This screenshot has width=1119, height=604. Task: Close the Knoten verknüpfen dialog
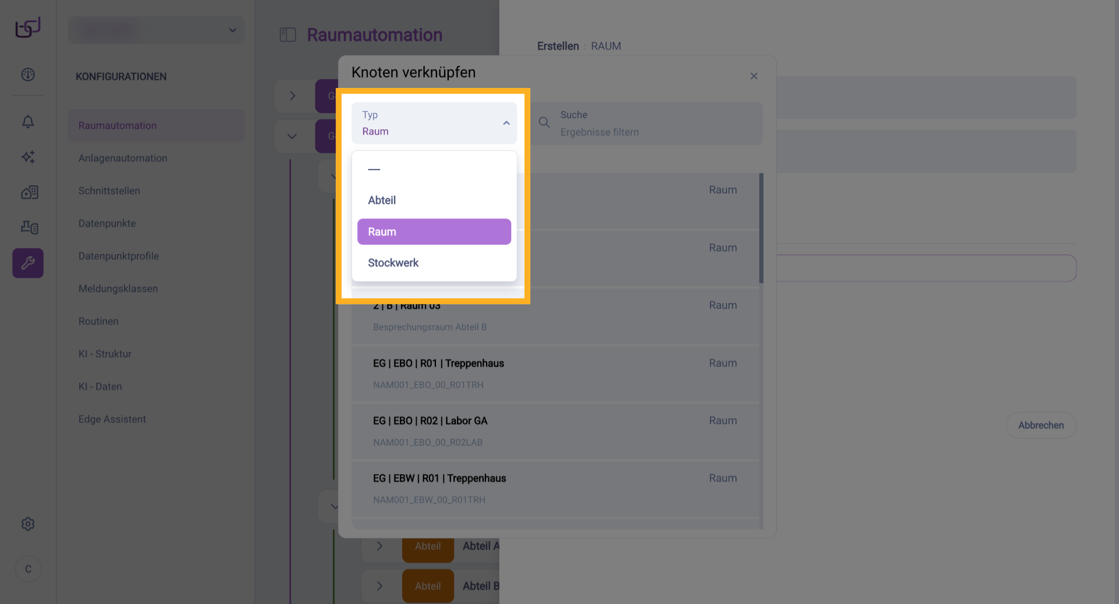pyautogui.click(x=754, y=76)
